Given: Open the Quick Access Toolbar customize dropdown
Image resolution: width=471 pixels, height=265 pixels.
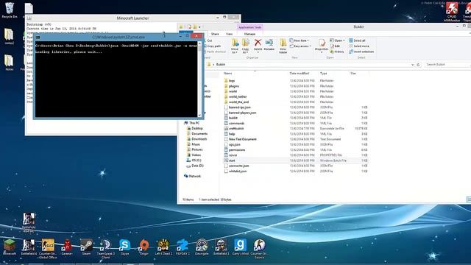Looking at the screenshot, I should coord(199,27).
